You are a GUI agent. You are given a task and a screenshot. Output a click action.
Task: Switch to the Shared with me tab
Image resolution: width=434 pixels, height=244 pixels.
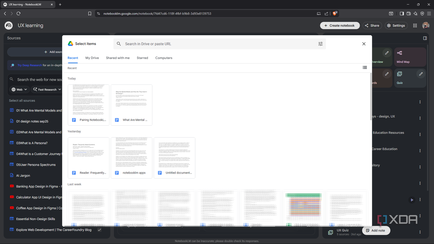point(118,58)
